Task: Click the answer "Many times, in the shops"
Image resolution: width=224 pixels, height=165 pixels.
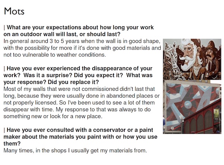Action: 75,150
